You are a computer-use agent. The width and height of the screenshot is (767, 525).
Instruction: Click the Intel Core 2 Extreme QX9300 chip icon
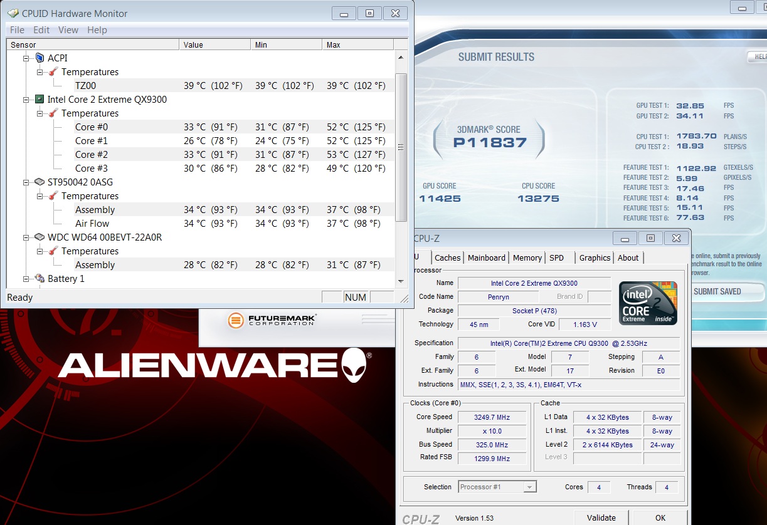pyautogui.click(x=40, y=99)
